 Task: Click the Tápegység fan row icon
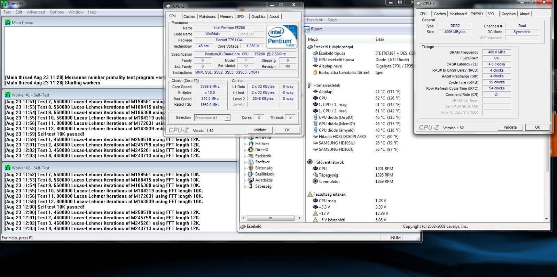pos(315,175)
